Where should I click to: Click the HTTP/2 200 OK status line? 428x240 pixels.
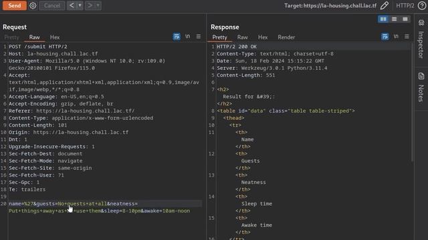tap(237, 47)
